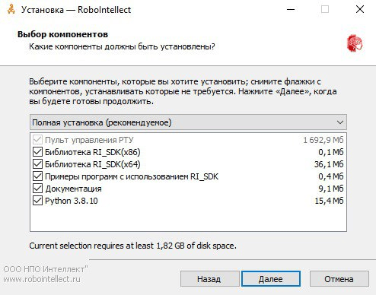Click the dropdown chevron arrow for install type

[340, 122]
